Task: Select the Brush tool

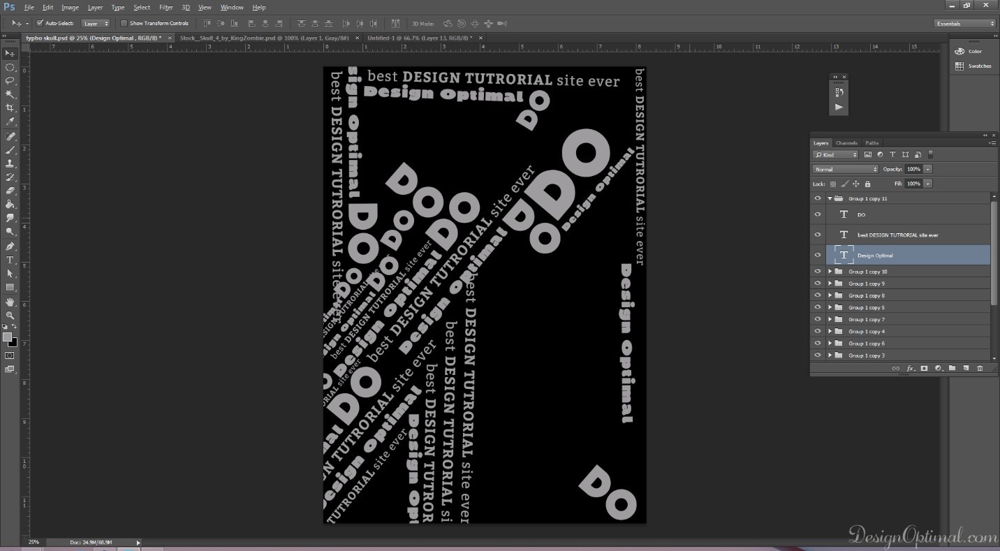Action: (x=10, y=149)
